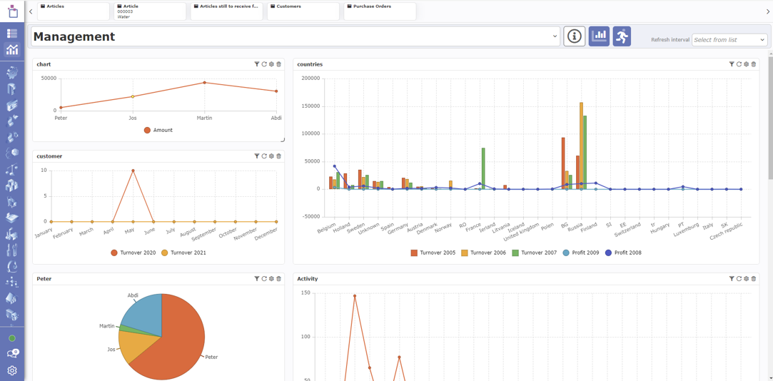The width and height of the screenshot is (773, 381).
Task: Switch to the Purchase Orders tab
Action: tap(379, 11)
